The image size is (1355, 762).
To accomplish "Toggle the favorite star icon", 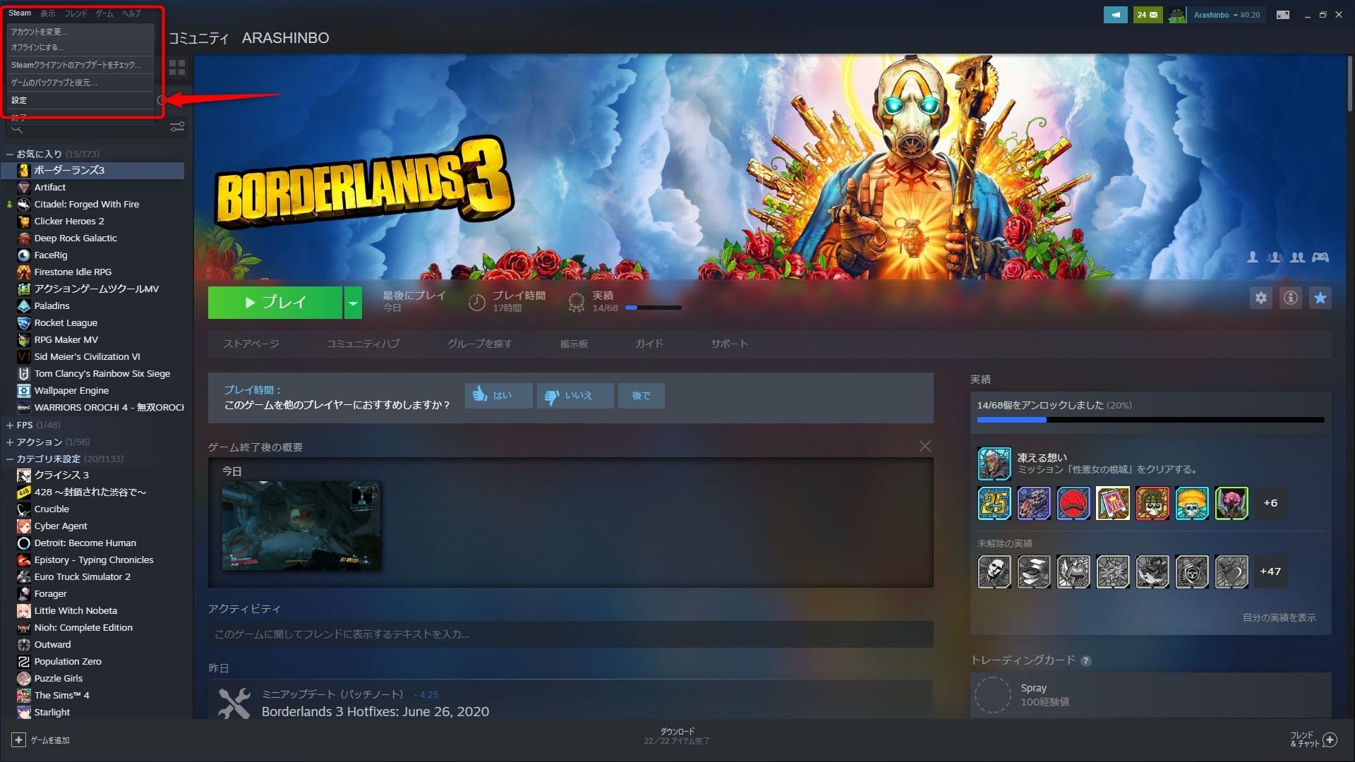I will [1320, 298].
